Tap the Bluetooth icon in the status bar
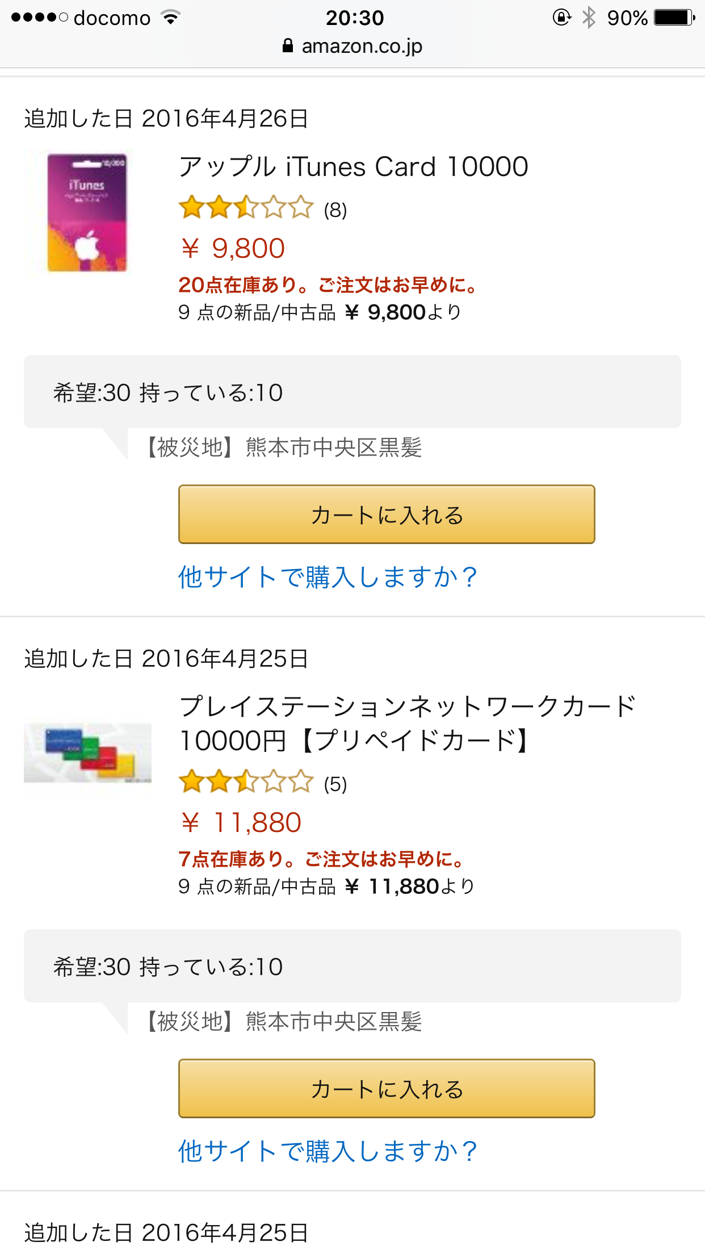This screenshot has width=705, height=1254. point(589,18)
